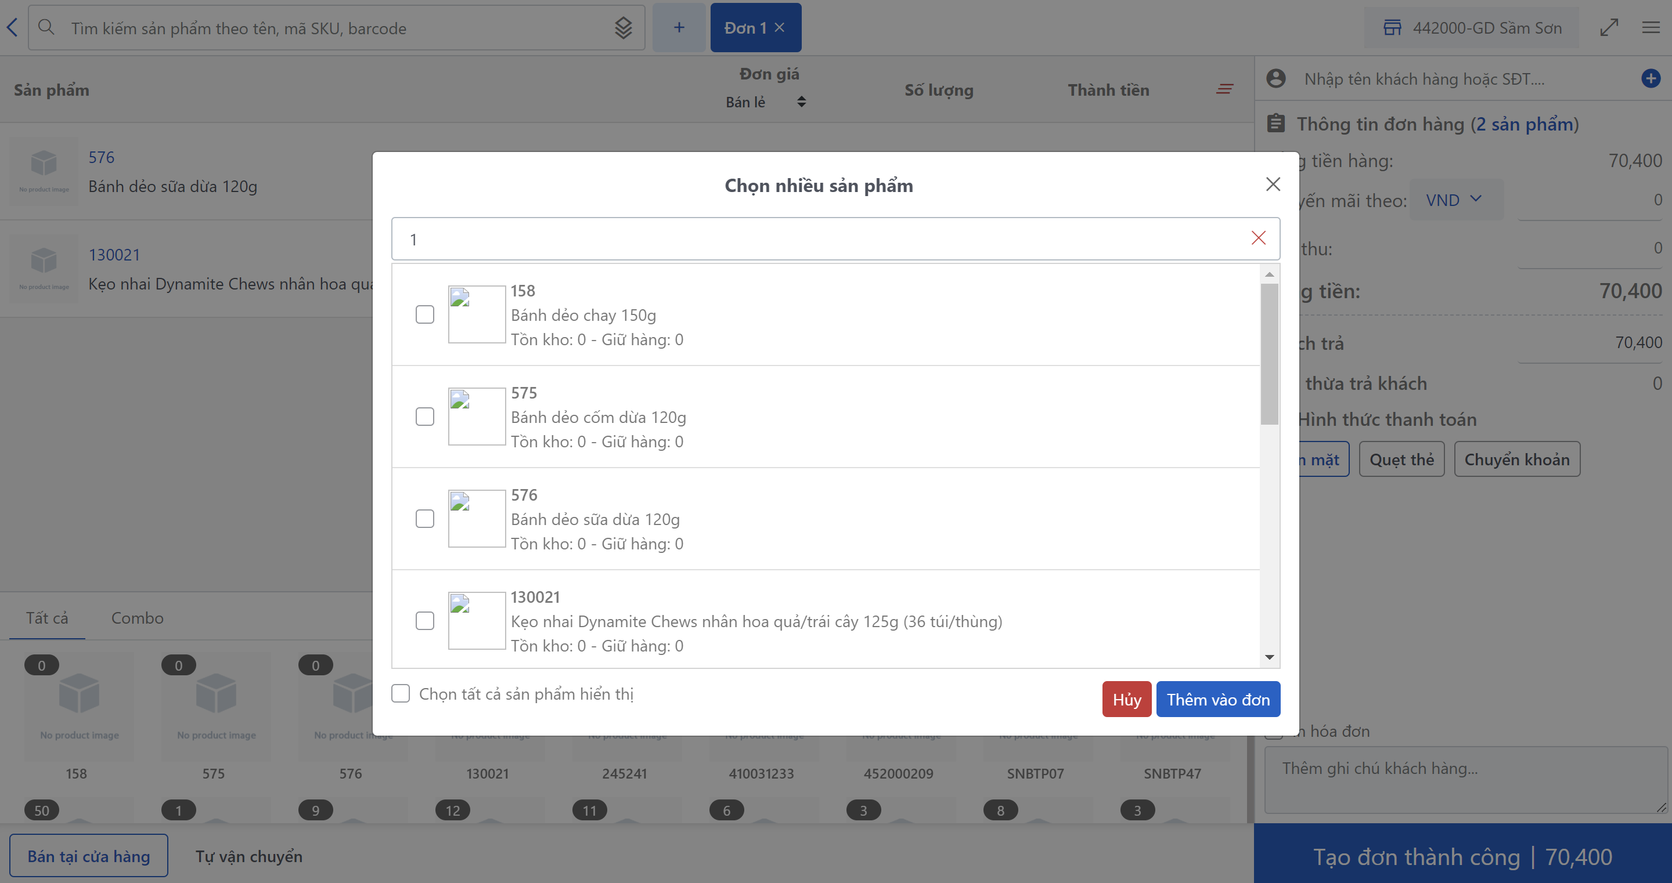1672x883 pixels.
Task: Select the Tự vận chuyển tab
Action: point(248,856)
